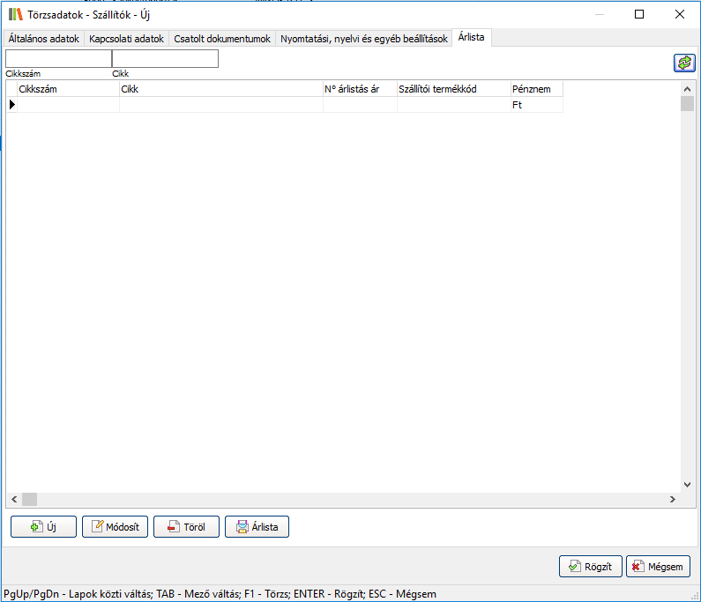
Task: Click the Szállítói termékkód column header
Action: [x=453, y=89]
